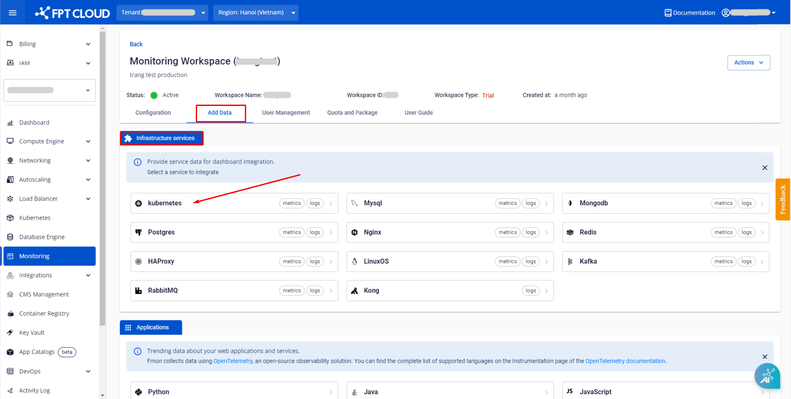Open the OpenTelemetry documentation link
The height and width of the screenshot is (399, 791).
pos(625,361)
